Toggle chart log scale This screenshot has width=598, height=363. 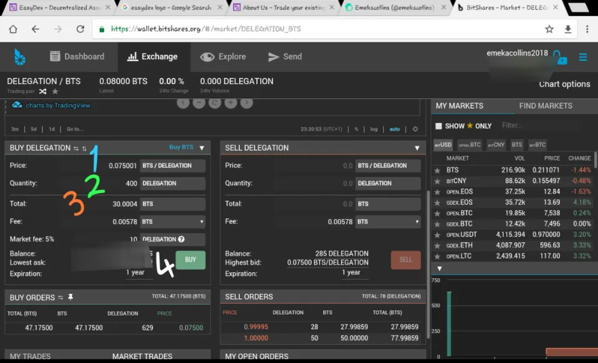coord(374,129)
